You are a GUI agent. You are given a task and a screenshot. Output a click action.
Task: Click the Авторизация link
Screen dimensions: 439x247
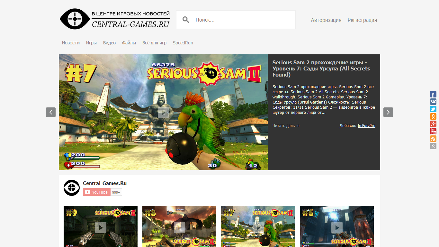coord(326,20)
